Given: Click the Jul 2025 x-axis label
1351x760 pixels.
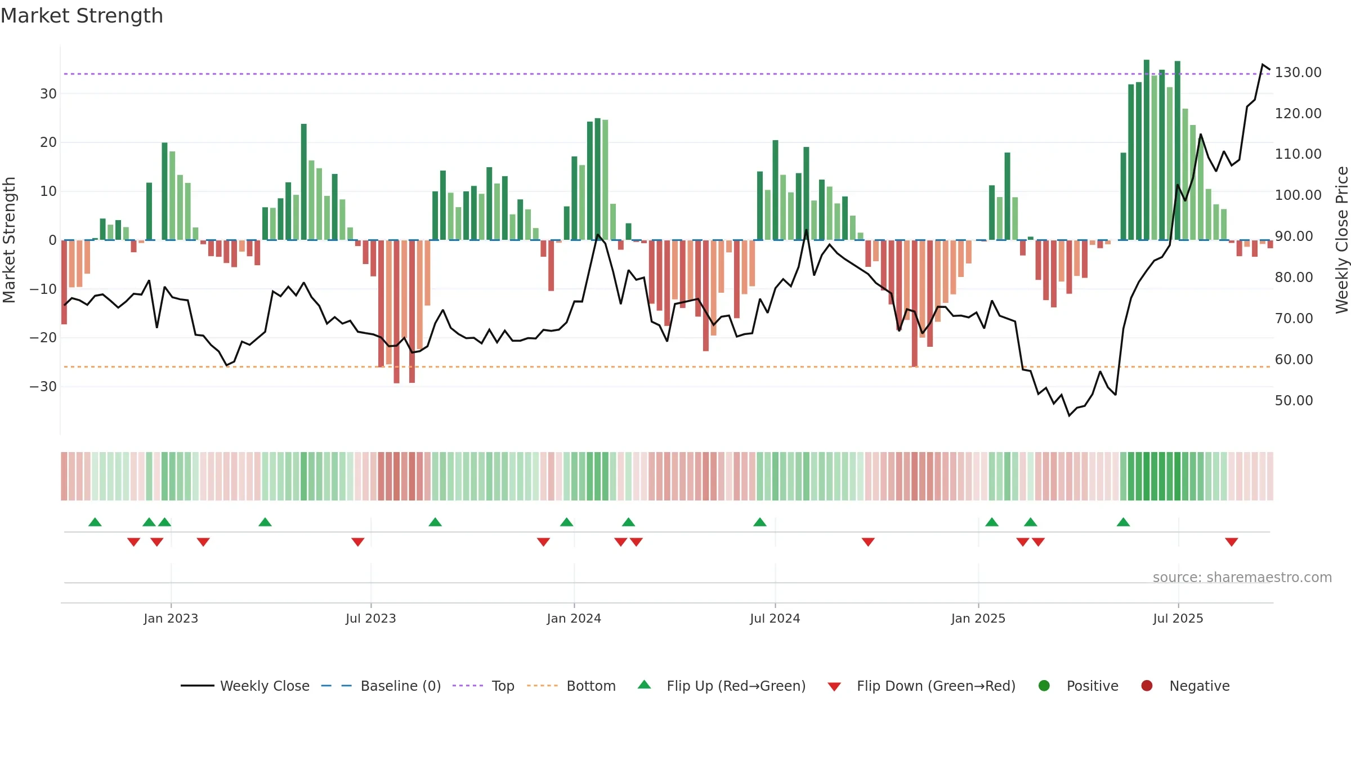Looking at the screenshot, I should coord(1178,618).
